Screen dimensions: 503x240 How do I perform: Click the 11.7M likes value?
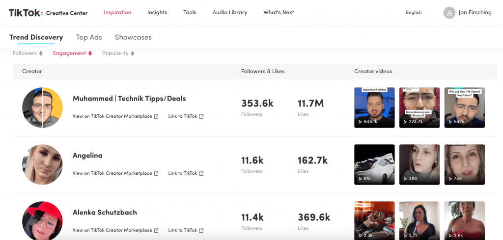tap(311, 104)
